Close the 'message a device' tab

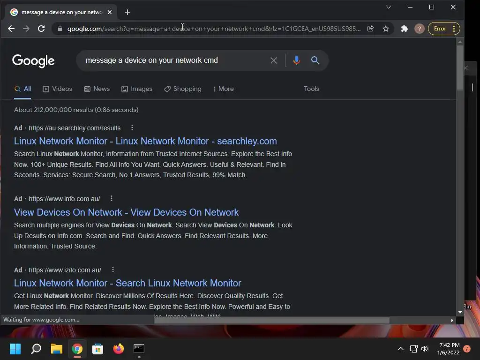click(110, 12)
